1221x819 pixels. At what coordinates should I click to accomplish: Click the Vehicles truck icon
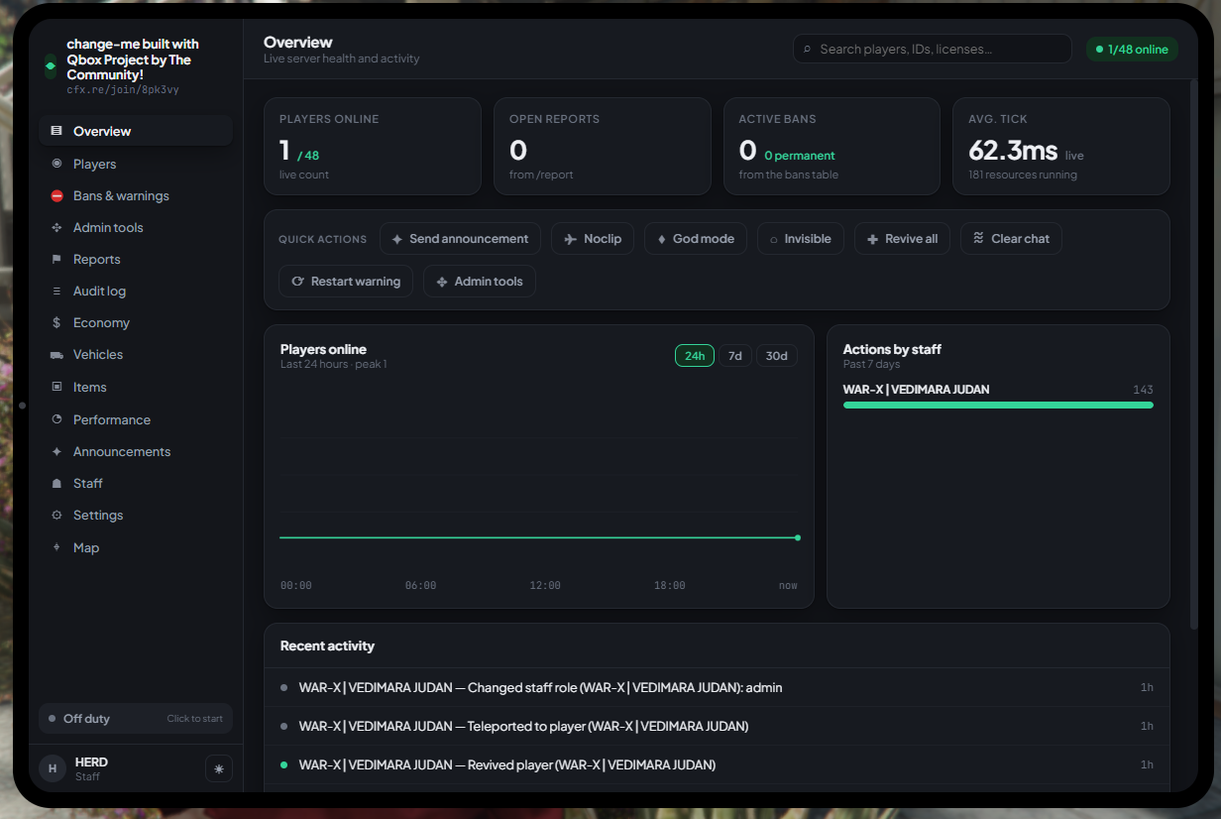56,354
